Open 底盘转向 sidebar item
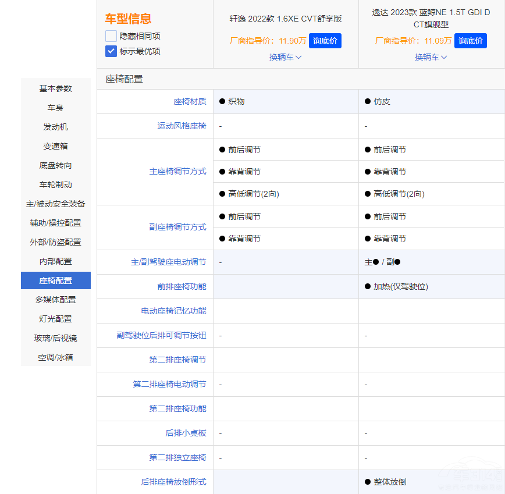 (56, 165)
